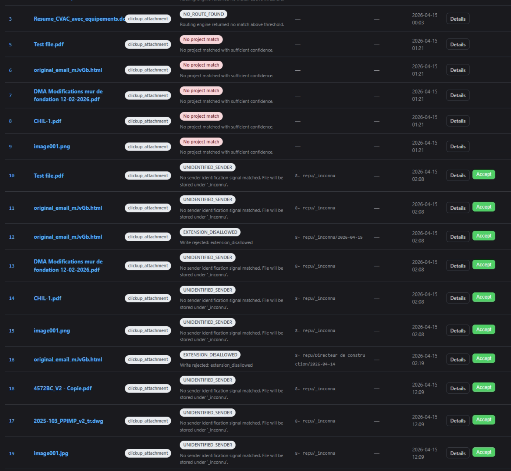
Task: Open 4572BC_V2 - Copie.pdf file link
Action: pyautogui.click(x=63, y=388)
